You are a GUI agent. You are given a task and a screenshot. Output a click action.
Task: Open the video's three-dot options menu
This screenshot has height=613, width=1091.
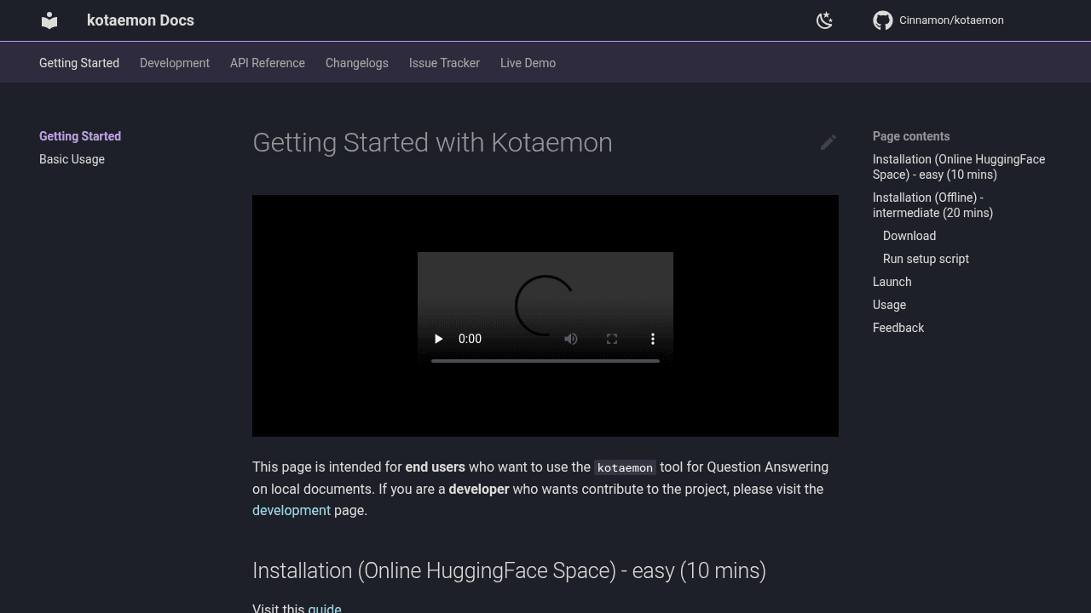653,338
